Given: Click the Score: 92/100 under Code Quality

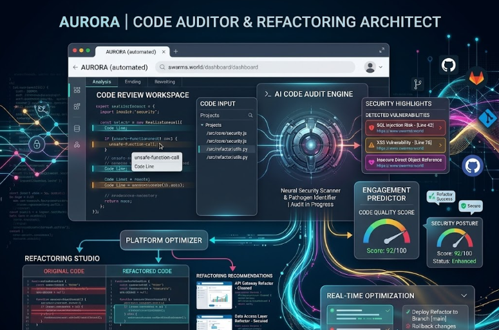Looking at the screenshot, I should (x=386, y=250).
